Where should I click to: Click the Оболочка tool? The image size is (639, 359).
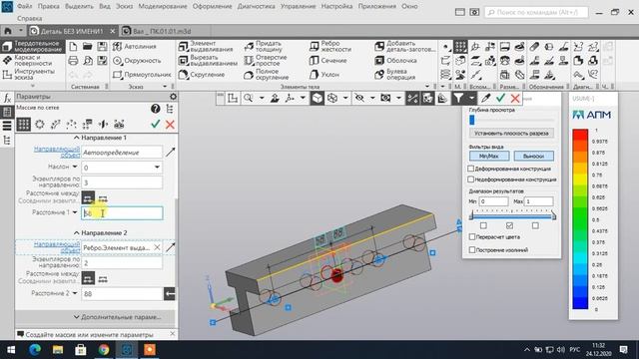396,61
